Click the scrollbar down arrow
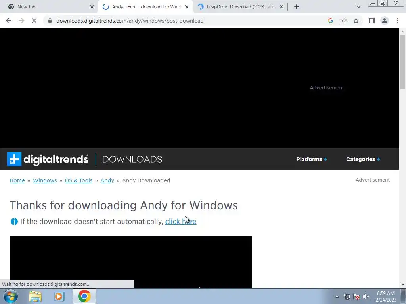406x304 pixels. 402,285
